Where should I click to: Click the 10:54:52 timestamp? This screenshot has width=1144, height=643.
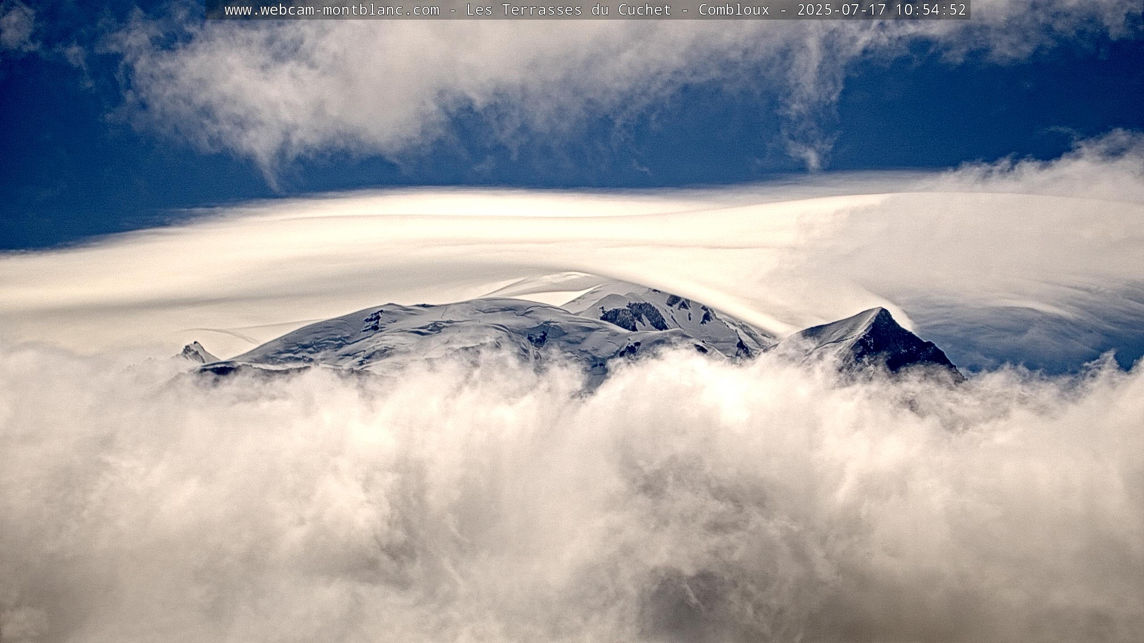pos(931,9)
